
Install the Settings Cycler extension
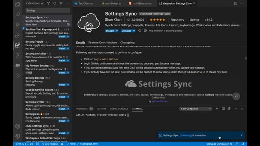pyautogui.click(x=62, y=109)
